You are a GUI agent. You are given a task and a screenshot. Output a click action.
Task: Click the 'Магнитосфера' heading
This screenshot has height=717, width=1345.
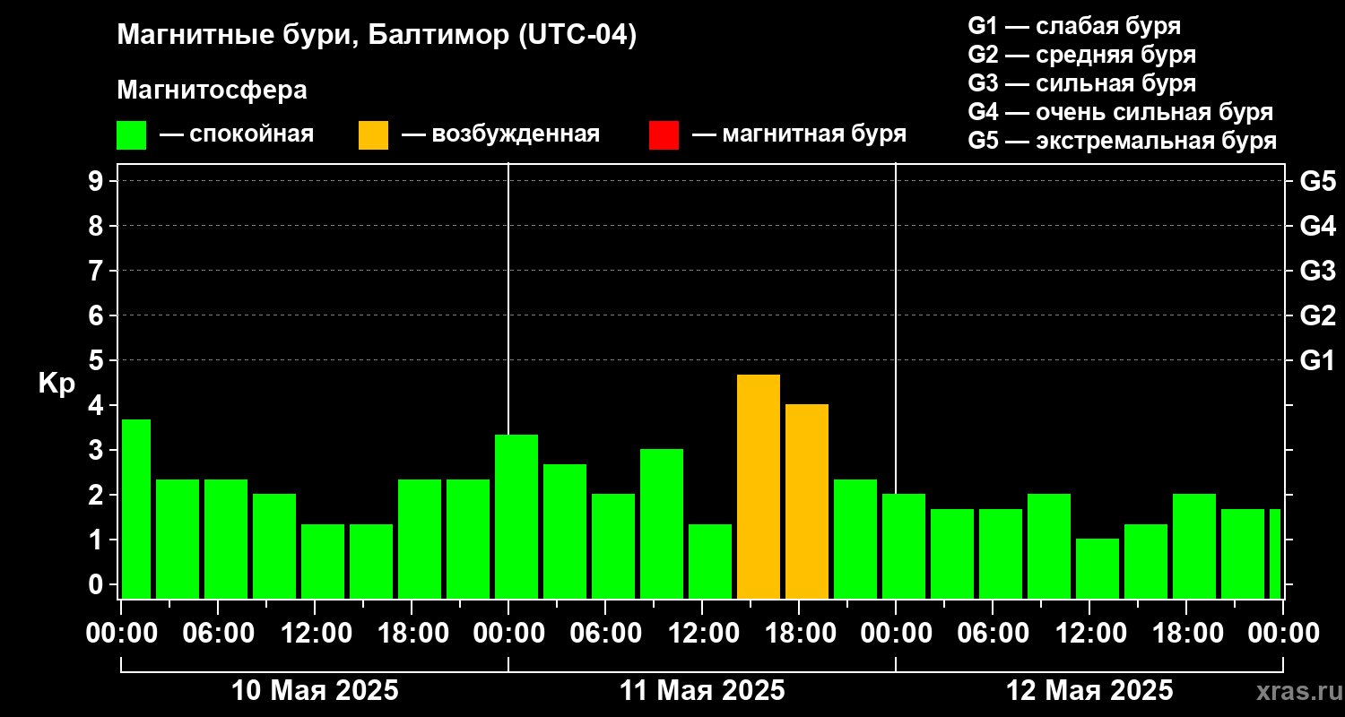[212, 91]
